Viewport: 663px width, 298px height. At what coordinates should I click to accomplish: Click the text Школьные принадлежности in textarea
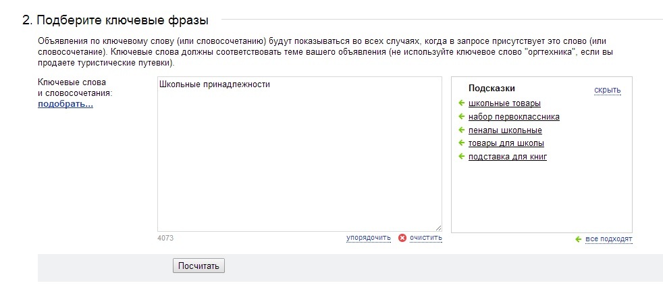tap(215, 84)
